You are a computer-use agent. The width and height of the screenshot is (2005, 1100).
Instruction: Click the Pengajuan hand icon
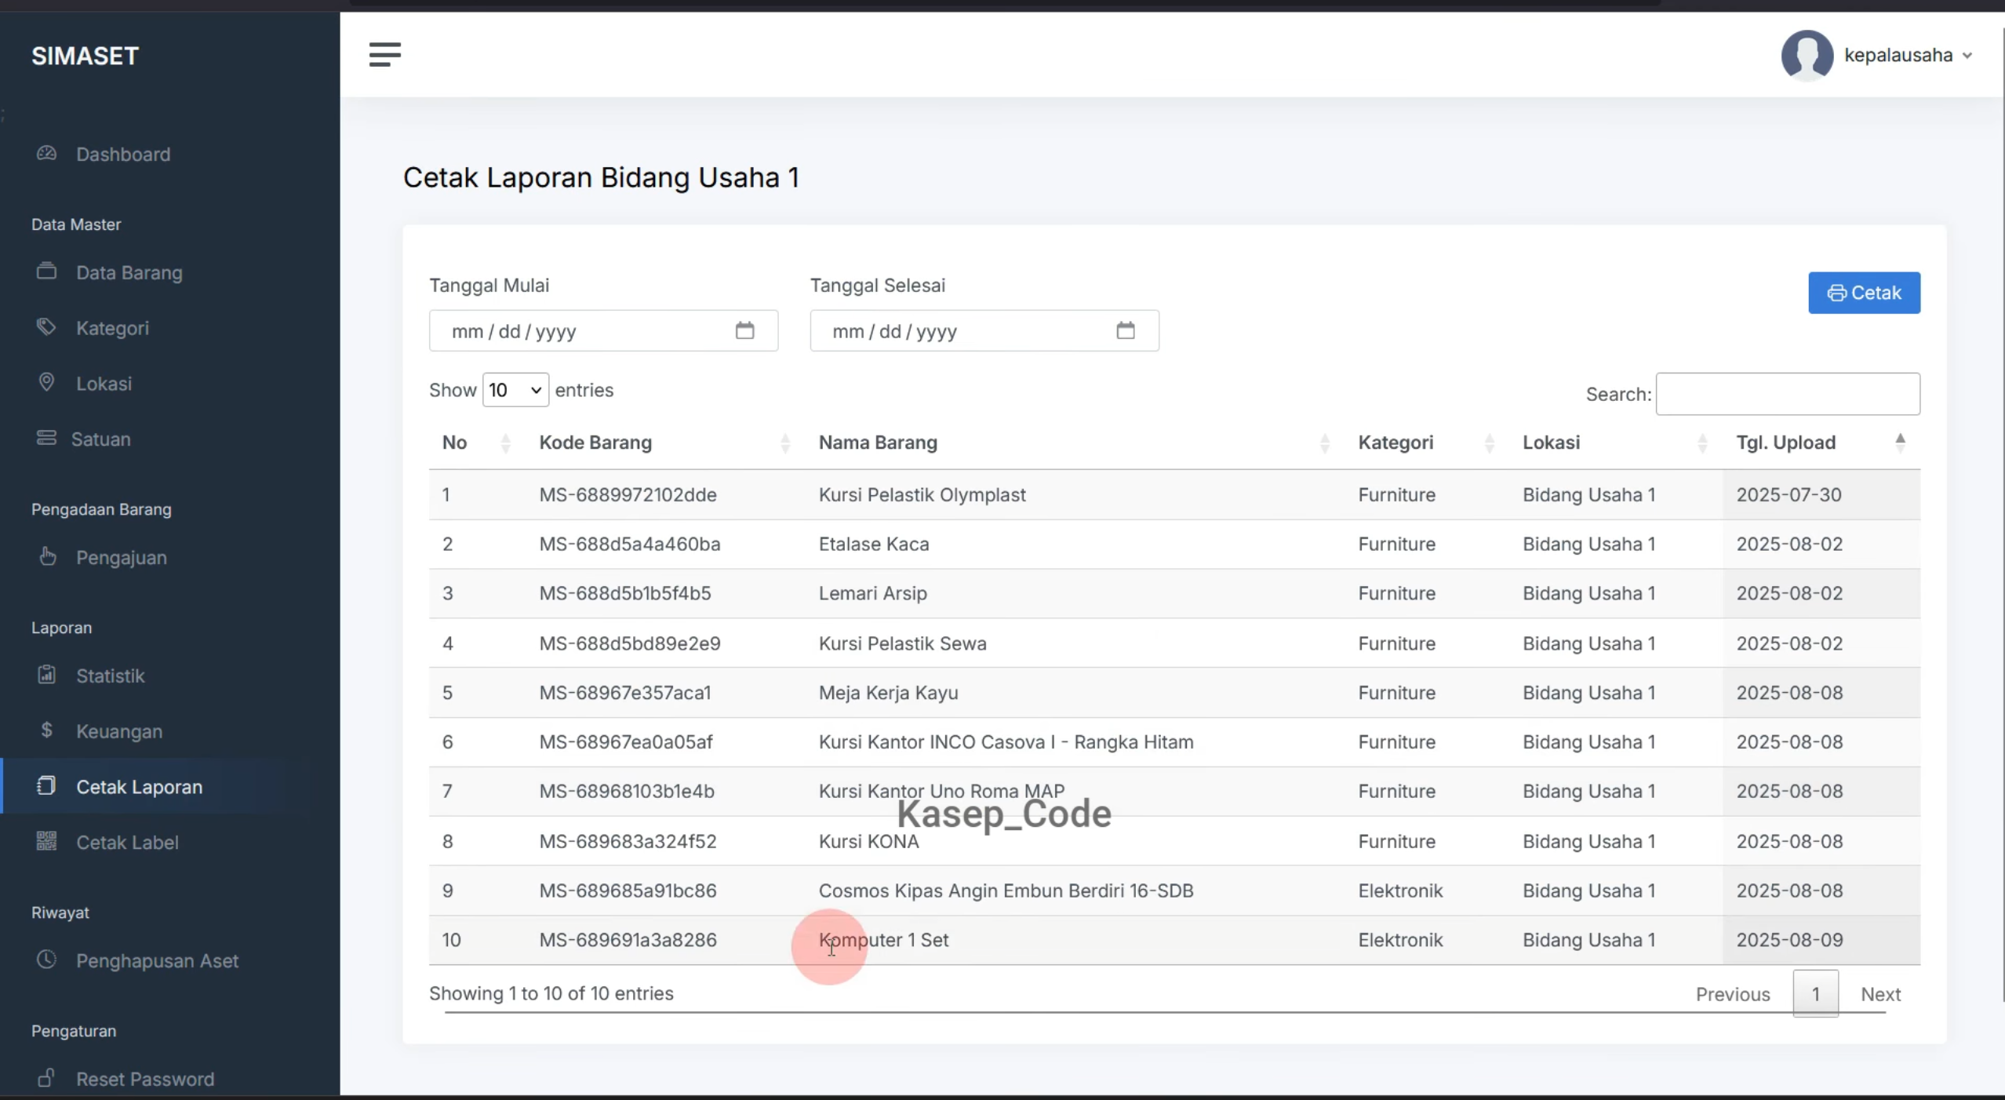47,556
